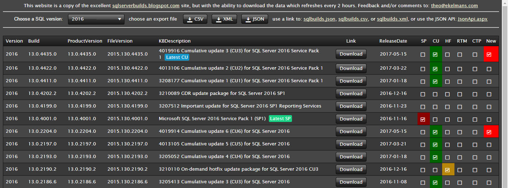Toggle CU checkbox for build 13.0.4435.0
Screen dimensions: 508x188
coord(435,55)
